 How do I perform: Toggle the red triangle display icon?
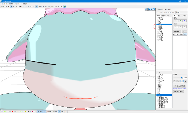pos(12,112)
